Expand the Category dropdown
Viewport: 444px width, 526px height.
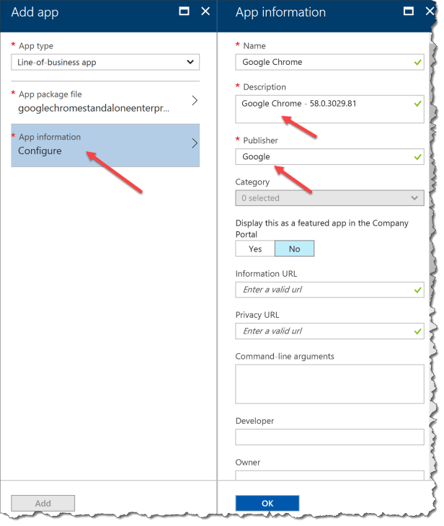(329, 198)
